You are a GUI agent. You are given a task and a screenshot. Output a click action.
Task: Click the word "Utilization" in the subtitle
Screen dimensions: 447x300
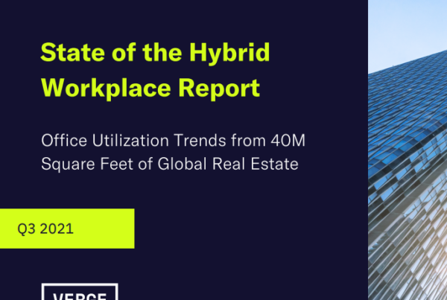pyautogui.click(x=127, y=139)
